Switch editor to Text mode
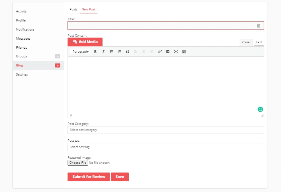 tap(259, 42)
